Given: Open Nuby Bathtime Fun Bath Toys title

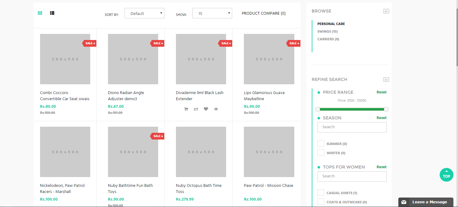Looking at the screenshot, I should pyautogui.click(x=130, y=188).
